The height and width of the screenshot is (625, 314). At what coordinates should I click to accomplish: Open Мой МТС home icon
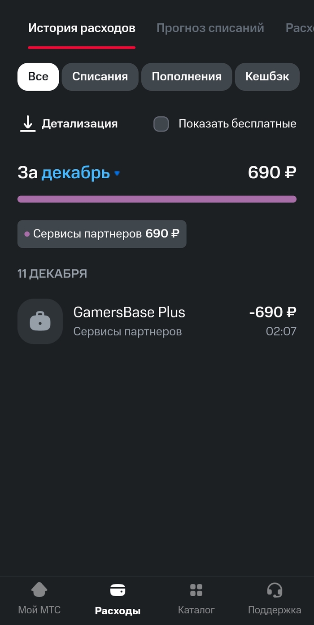[x=39, y=590]
